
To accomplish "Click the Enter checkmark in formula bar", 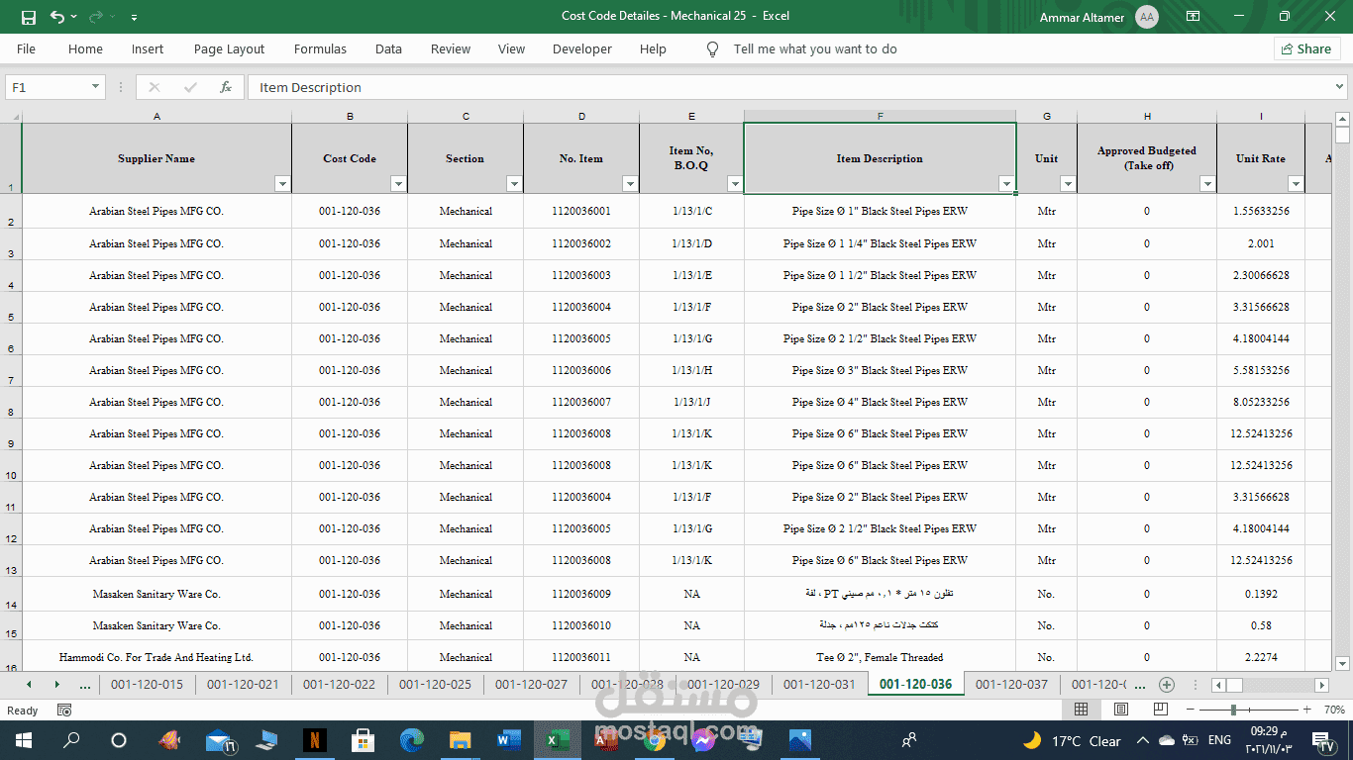I will tap(190, 87).
